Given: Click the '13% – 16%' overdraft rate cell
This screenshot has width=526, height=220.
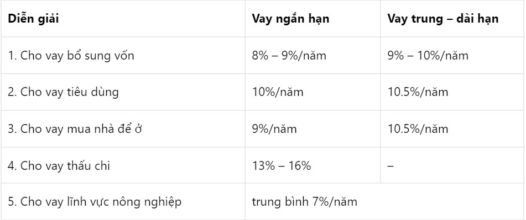Looking at the screenshot, I should pyautogui.click(x=313, y=165).
